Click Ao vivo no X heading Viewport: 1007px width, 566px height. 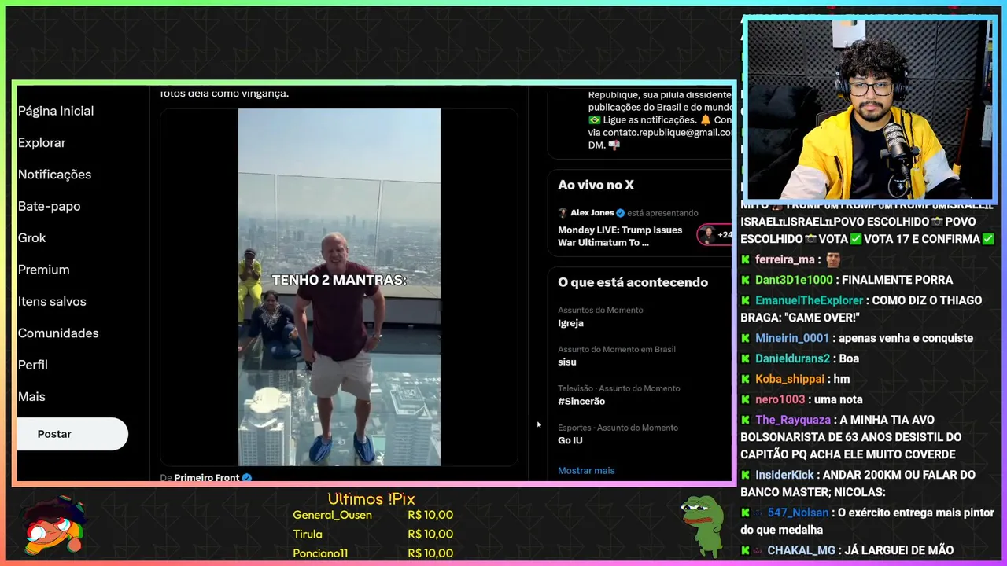pyautogui.click(x=596, y=185)
